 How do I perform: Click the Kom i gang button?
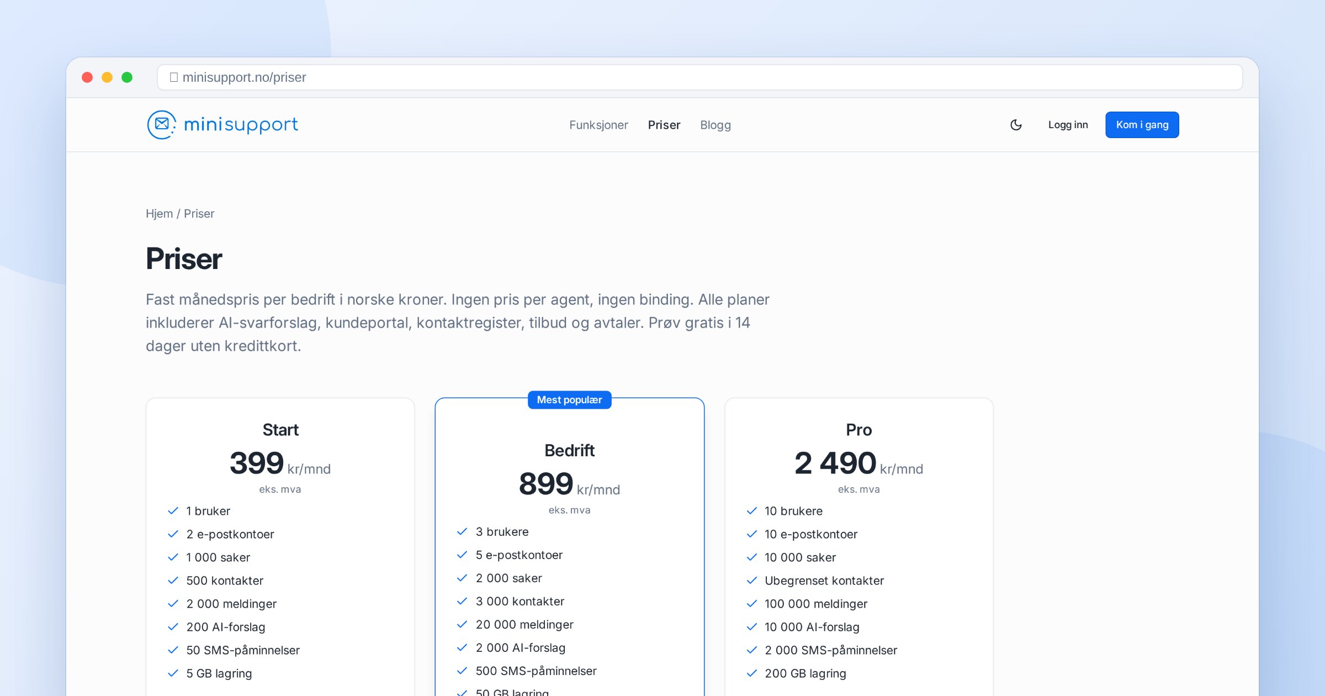point(1142,125)
